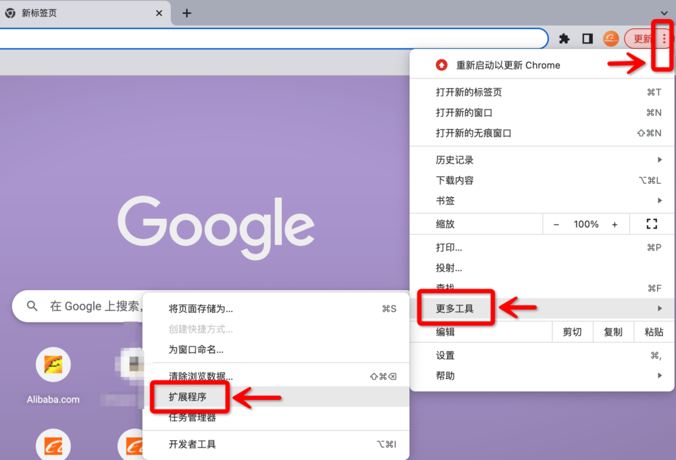
Task: Increase zoom with the plus button
Action: (x=615, y=224)
